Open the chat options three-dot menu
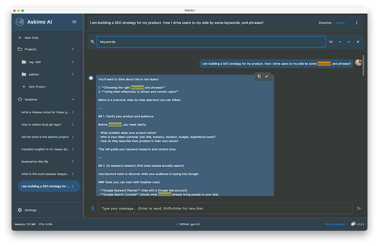Screen dimensions: 379x246 tap(356, 23)
